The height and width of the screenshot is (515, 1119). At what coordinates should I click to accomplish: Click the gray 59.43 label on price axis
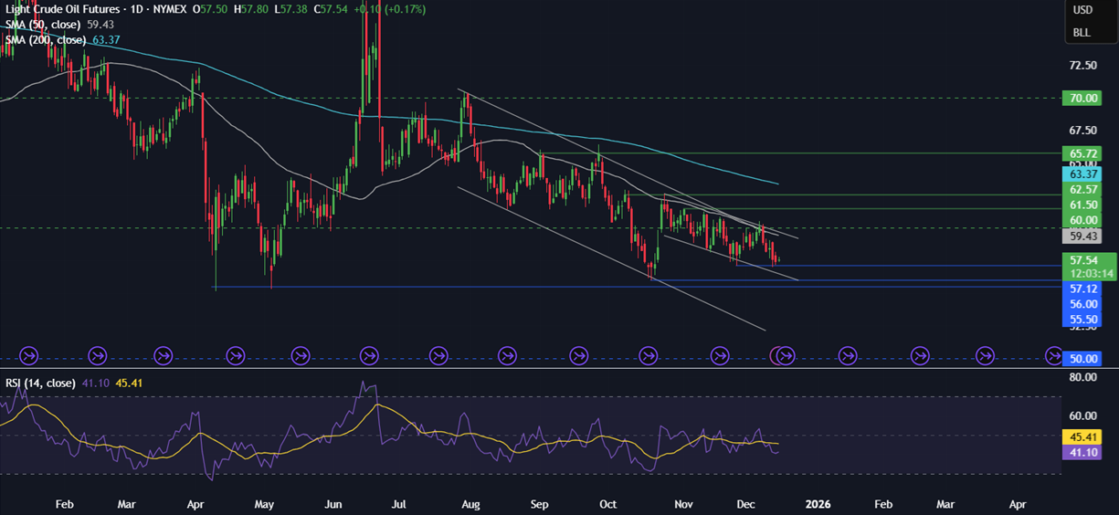click(x=1082, y=236)
